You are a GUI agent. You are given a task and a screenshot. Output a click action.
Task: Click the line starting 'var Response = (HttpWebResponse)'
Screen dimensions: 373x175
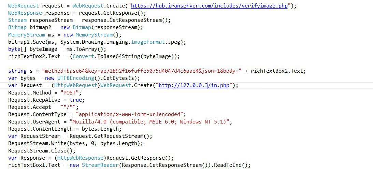[91, 158]
